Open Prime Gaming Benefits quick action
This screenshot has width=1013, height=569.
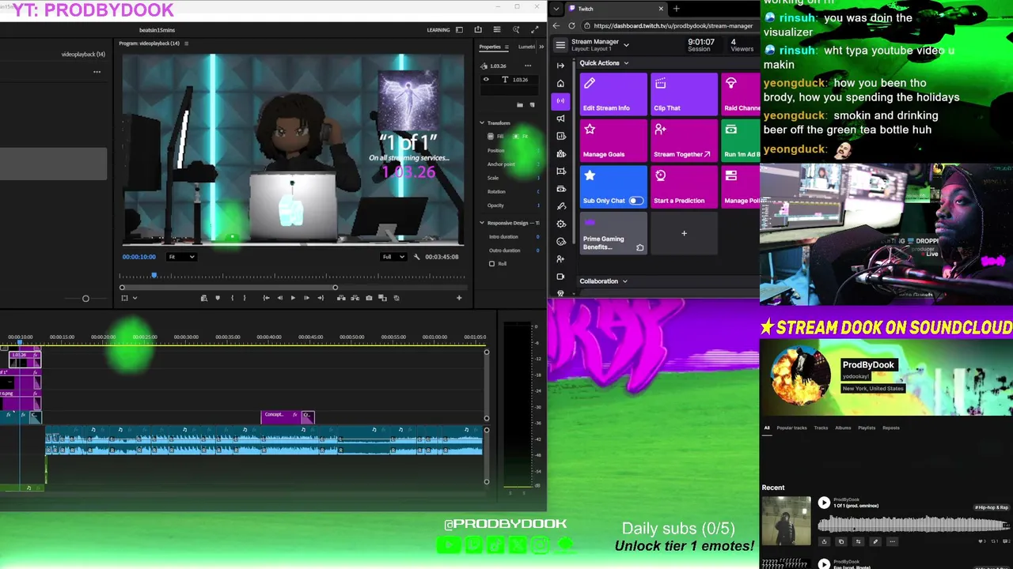pos(613,233)
